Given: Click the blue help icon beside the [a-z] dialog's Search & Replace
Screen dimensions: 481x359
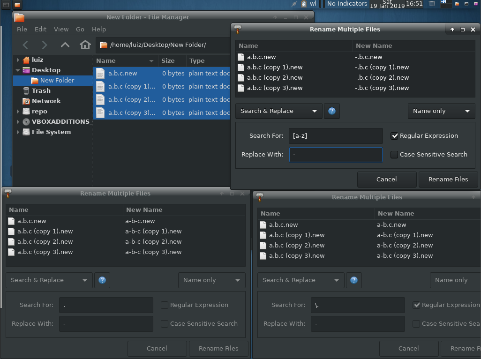Looking at the screenshot, I should [332, 111].
